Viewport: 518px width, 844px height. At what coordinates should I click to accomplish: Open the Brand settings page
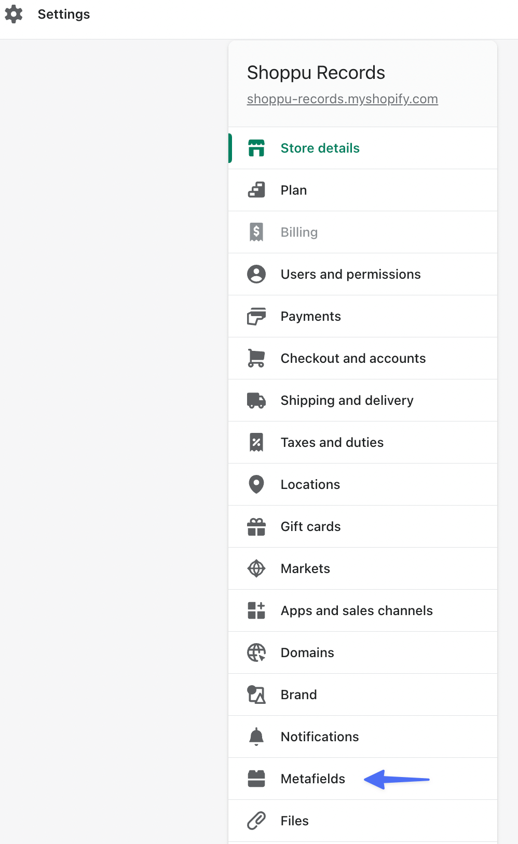298,695
